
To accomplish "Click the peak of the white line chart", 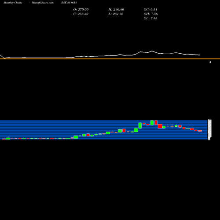I will 152,51.
